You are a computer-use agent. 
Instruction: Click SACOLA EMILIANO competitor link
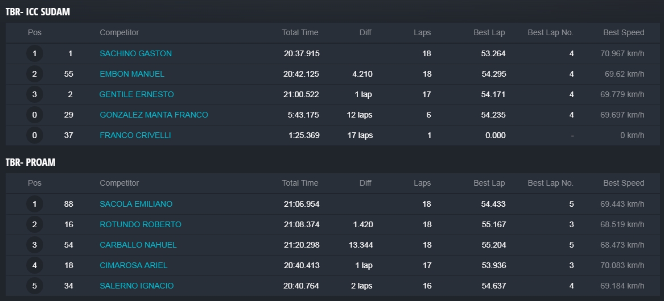(136, 204)
